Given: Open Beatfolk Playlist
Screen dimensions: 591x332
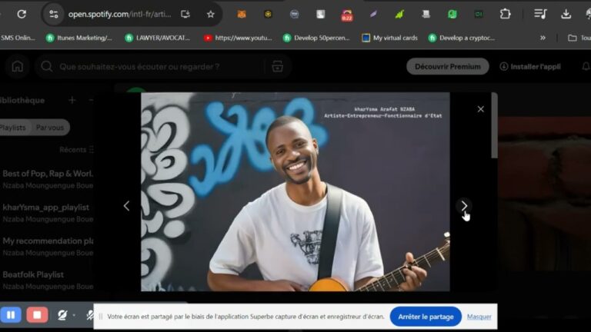Looking at the screenshot, I should click(47, 280).
